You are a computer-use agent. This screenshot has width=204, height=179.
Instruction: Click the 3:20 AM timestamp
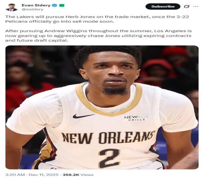click(x=15, y=175)
